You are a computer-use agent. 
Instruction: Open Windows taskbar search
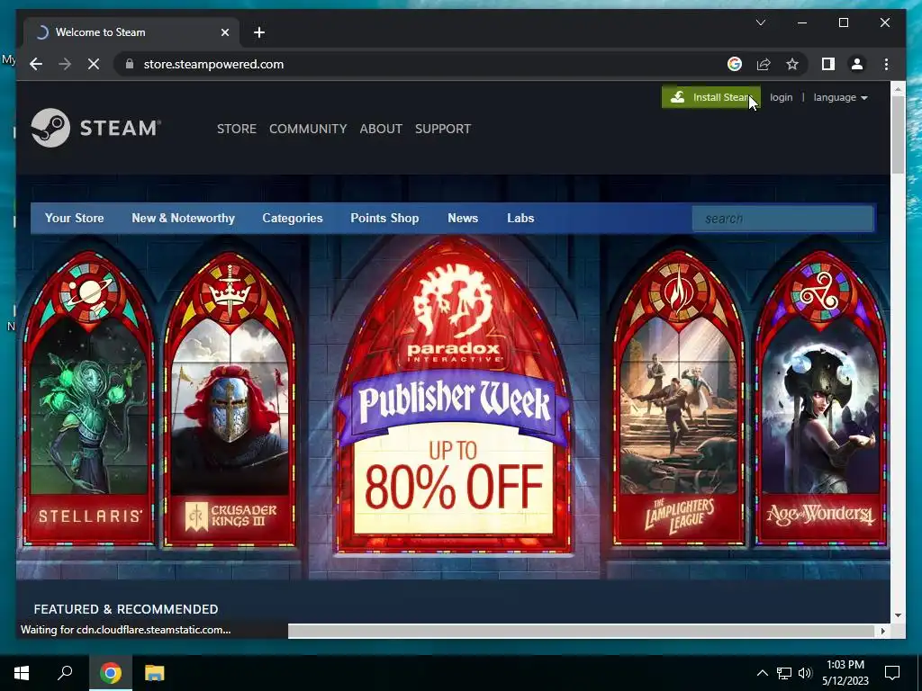coord(65,673)
